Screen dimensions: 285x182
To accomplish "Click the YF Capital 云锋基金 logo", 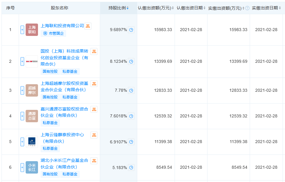I will click(x=32, y=142).
